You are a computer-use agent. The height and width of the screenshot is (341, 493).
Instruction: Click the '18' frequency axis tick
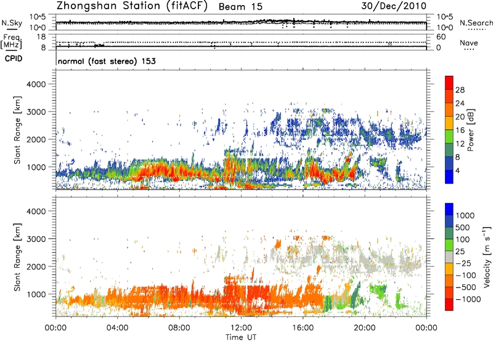[x=41, y=37]
